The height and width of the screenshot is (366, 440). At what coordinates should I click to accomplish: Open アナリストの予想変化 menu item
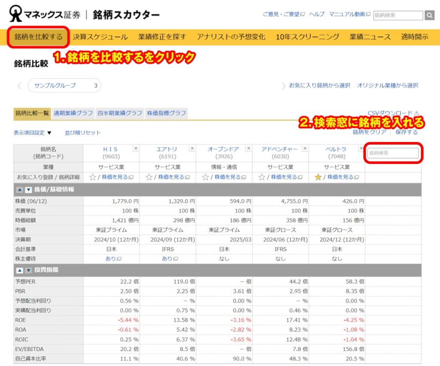point(231,37)
